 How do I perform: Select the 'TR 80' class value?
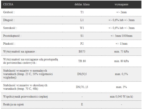pos(82,61)
